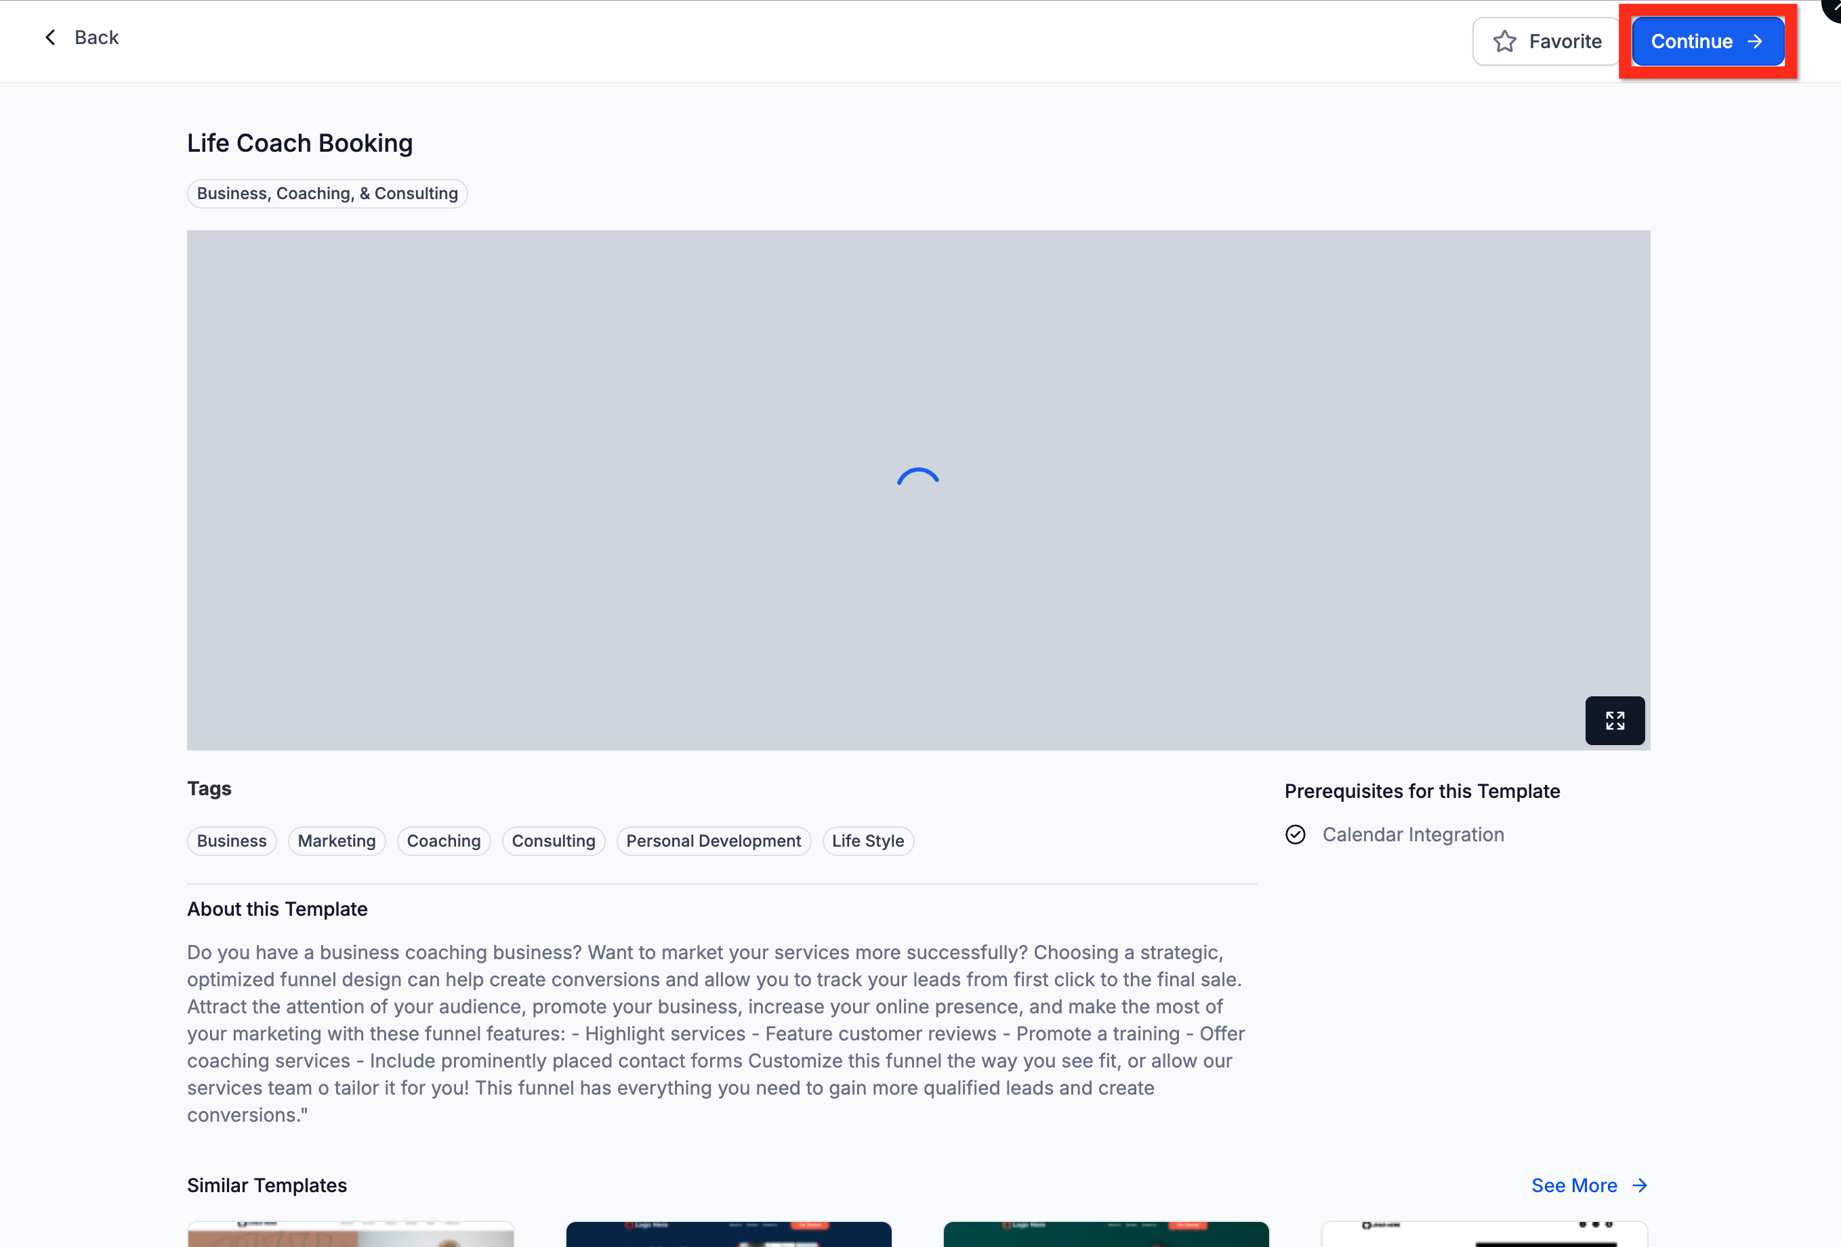Select the Business tag
Image resolution: width=1841 pixels, height=1247 pixels.
[x=231, y=841]
